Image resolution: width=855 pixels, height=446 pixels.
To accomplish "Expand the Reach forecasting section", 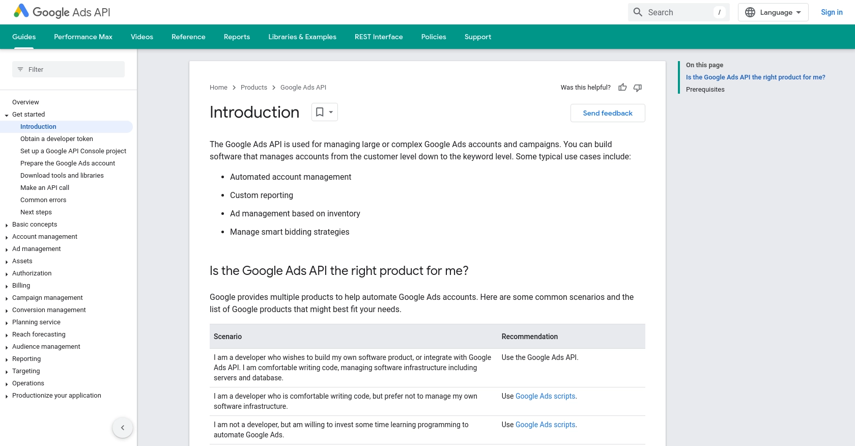I will click(7, 334).
